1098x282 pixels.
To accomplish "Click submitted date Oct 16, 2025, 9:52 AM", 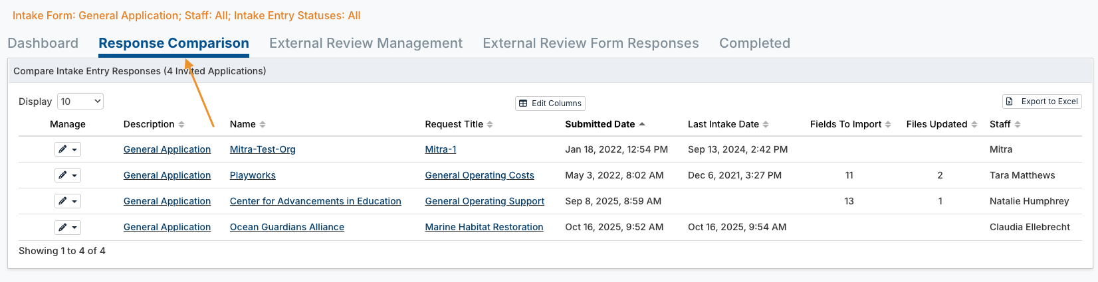I will (614, 227).
